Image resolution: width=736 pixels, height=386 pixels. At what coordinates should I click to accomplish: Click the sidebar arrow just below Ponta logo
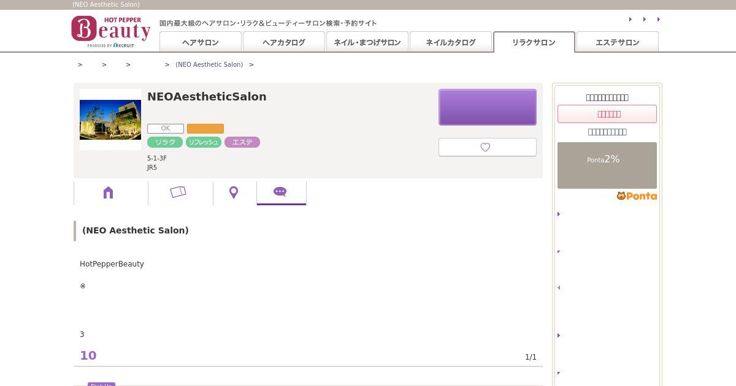[x=559, y=214]
